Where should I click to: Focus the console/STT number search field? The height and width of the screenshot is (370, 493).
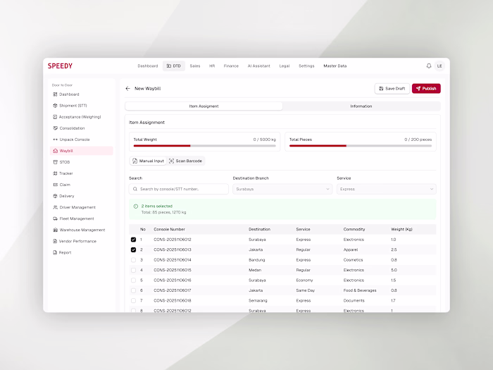pos(179,189)
